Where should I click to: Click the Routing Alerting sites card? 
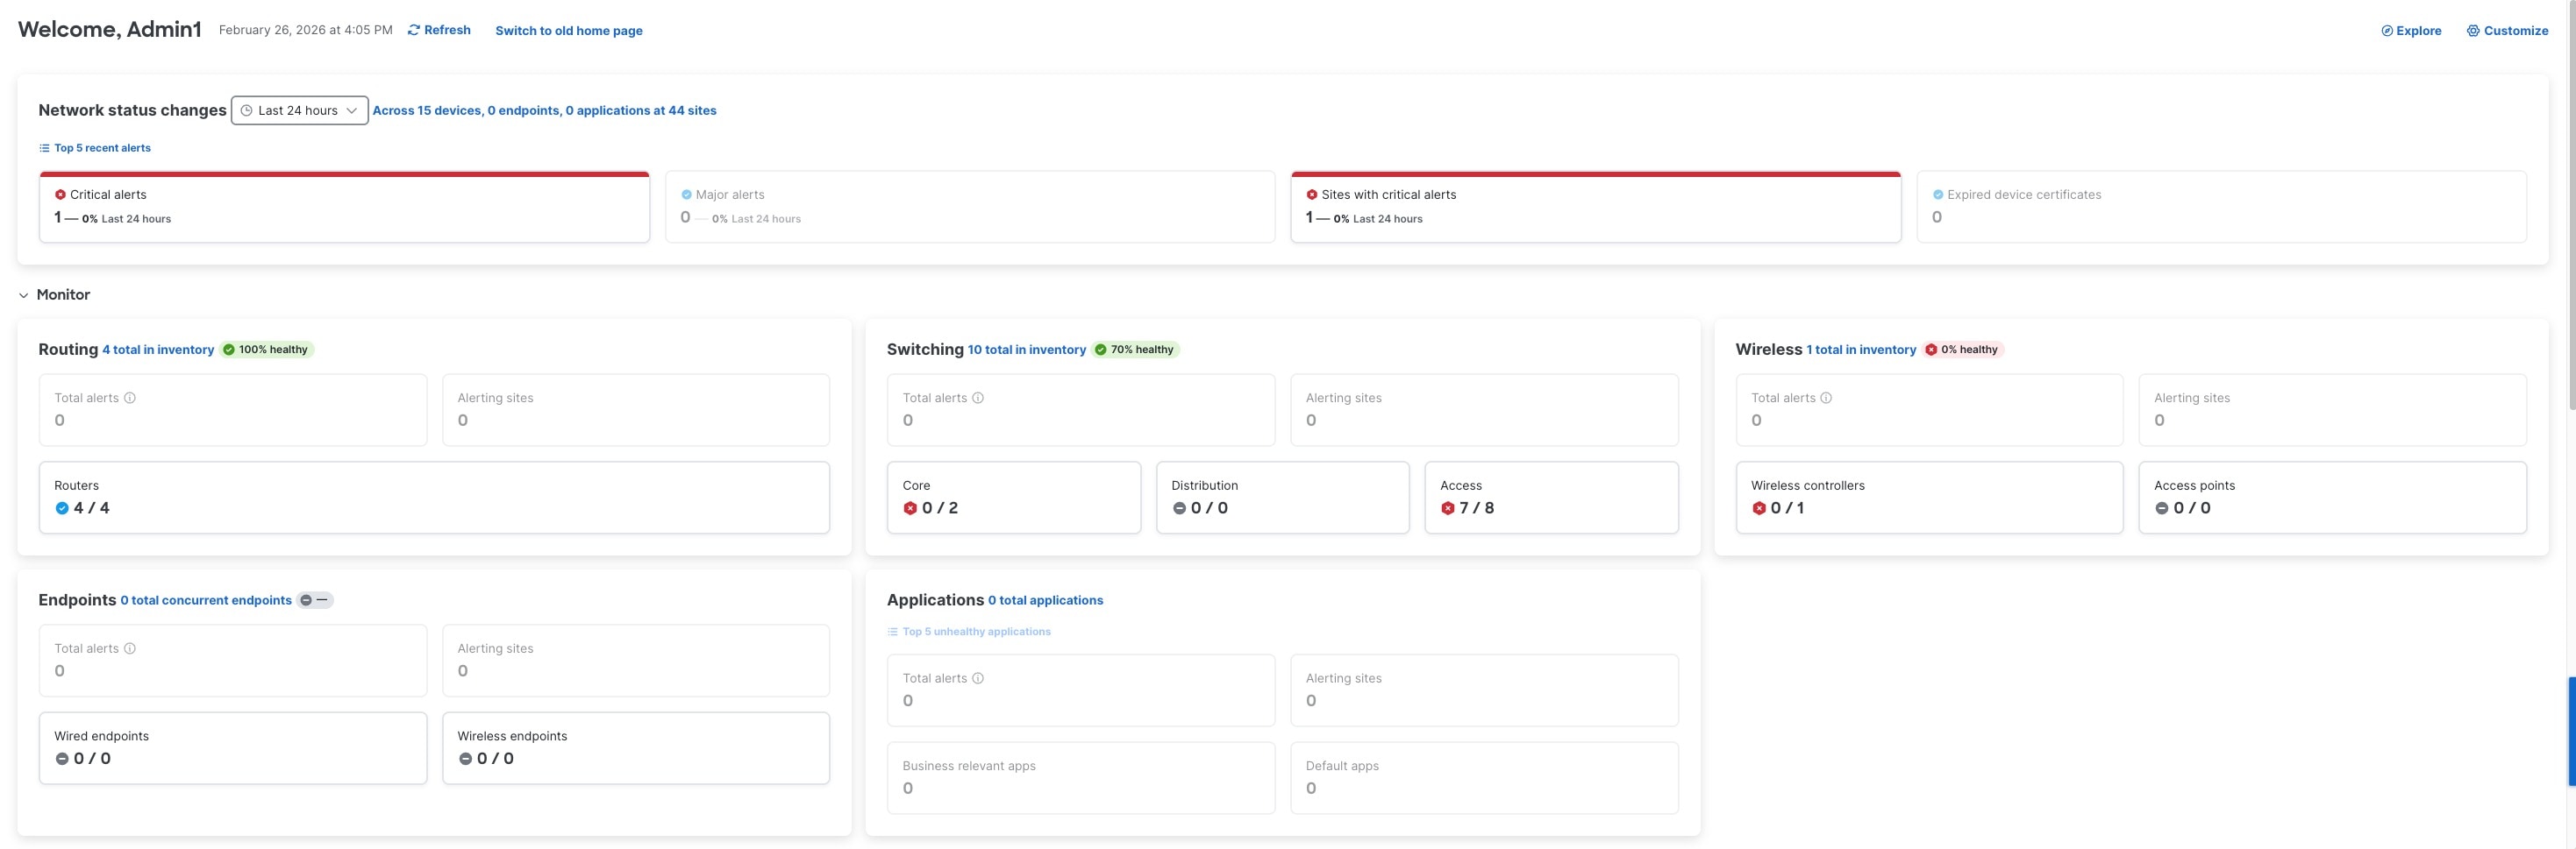point(636,409)
